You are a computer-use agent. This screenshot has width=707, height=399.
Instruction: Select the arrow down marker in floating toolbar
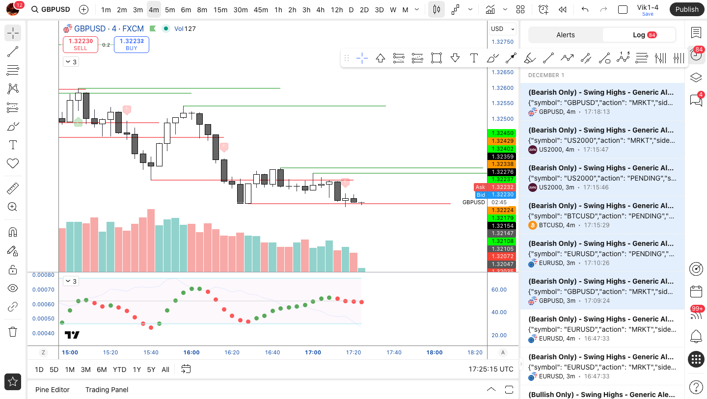(x=455, y=58)
